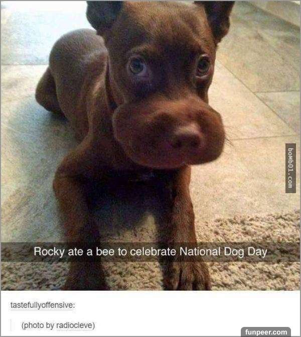Image resolution: width=301 pixels, height=337 pixels.
Task: Click the puppy's eye beside the tile floor
Action: coord(203,65)
